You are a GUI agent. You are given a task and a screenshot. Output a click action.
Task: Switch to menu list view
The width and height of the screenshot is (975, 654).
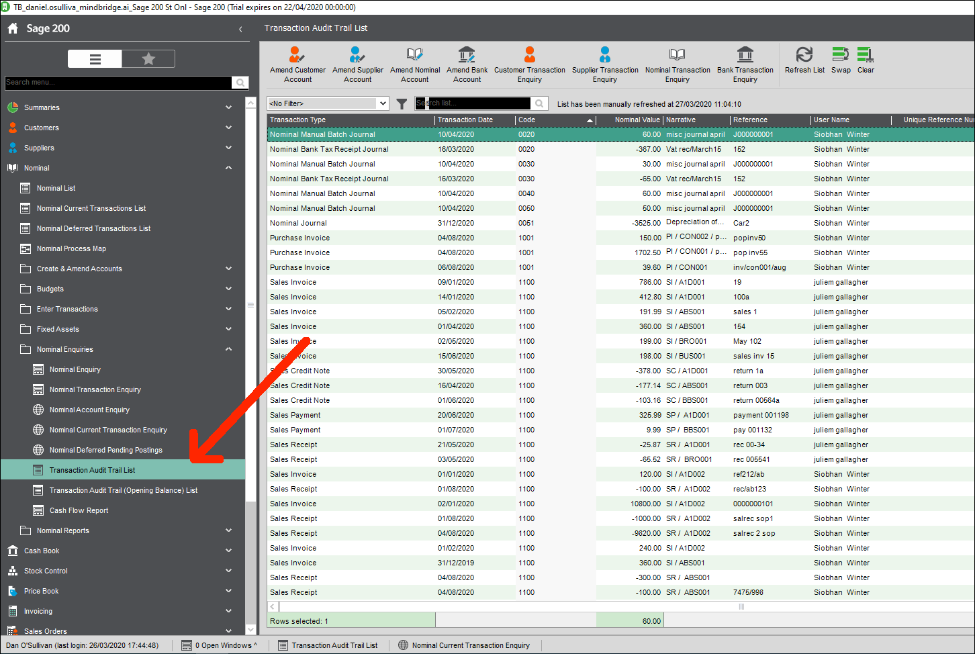pos(95,59)
